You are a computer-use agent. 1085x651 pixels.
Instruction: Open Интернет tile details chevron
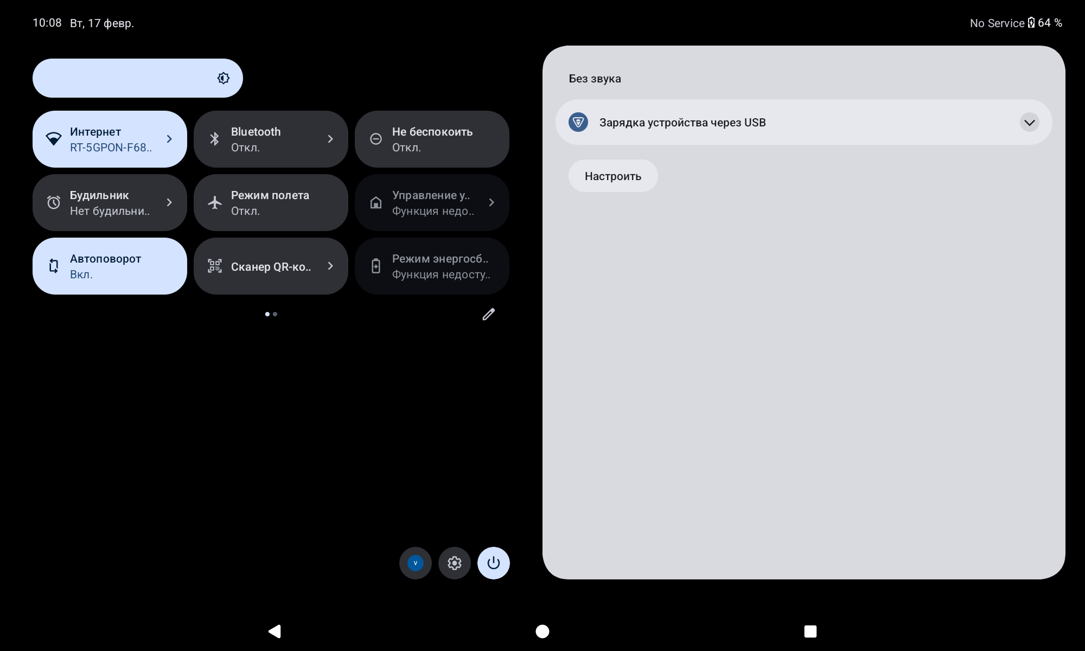point(169,139)
